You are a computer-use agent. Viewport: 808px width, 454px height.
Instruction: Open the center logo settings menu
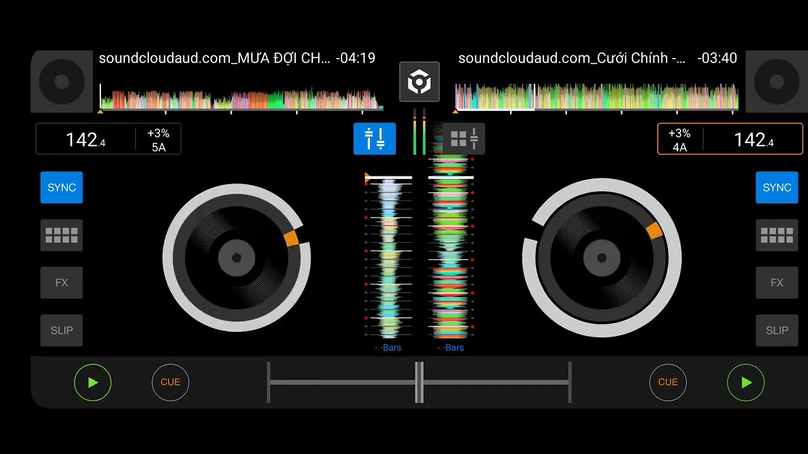[419, 82]
